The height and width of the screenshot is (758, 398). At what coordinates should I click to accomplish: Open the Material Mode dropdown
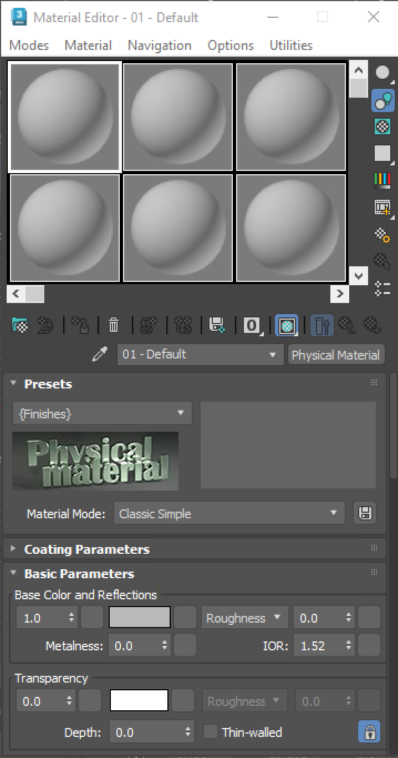tap(229, 513)
